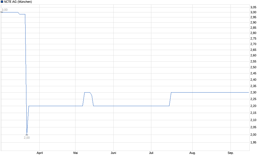261x160 pixels.
Task: Click the 2,40 y-axis value
Action: [x=253, y=80]
